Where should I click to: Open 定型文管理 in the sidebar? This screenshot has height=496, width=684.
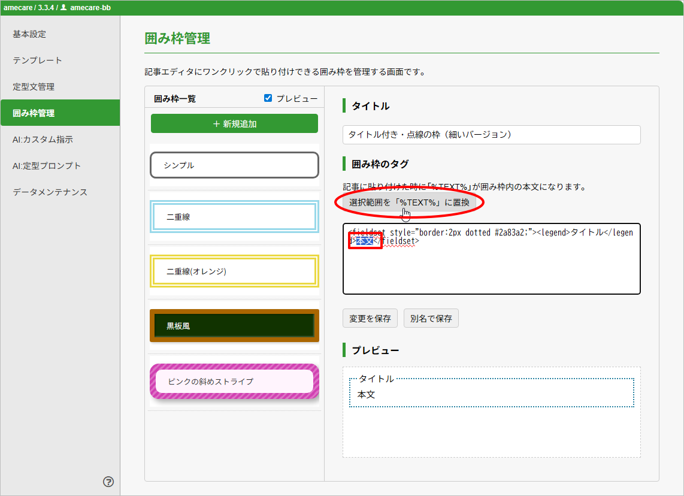point(34,87)
